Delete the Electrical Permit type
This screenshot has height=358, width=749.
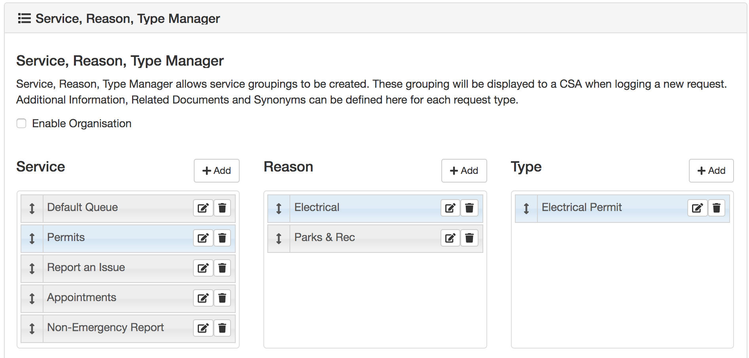717,208
